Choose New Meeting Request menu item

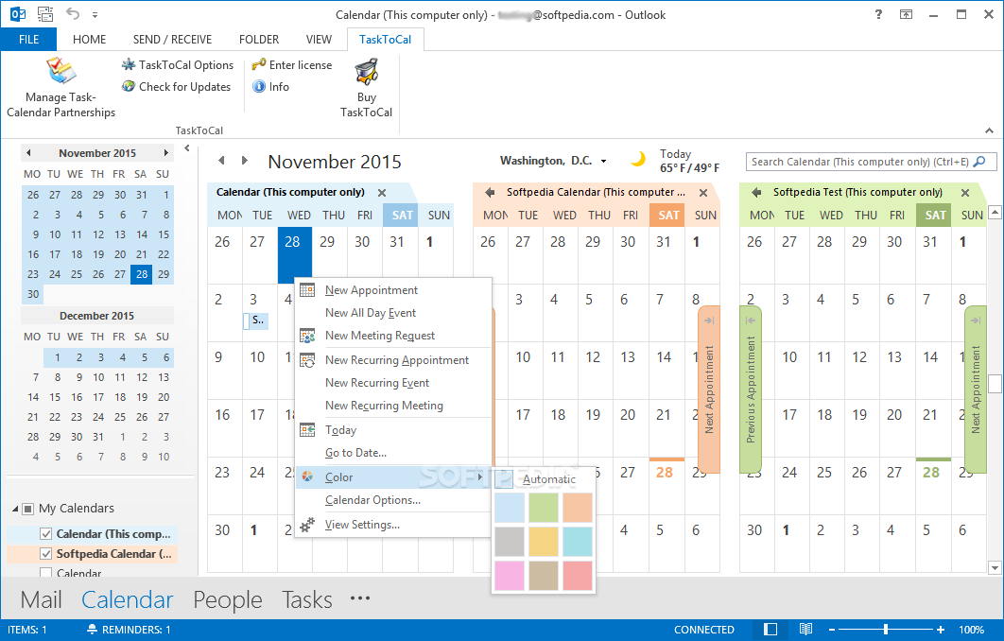[393, 336]
